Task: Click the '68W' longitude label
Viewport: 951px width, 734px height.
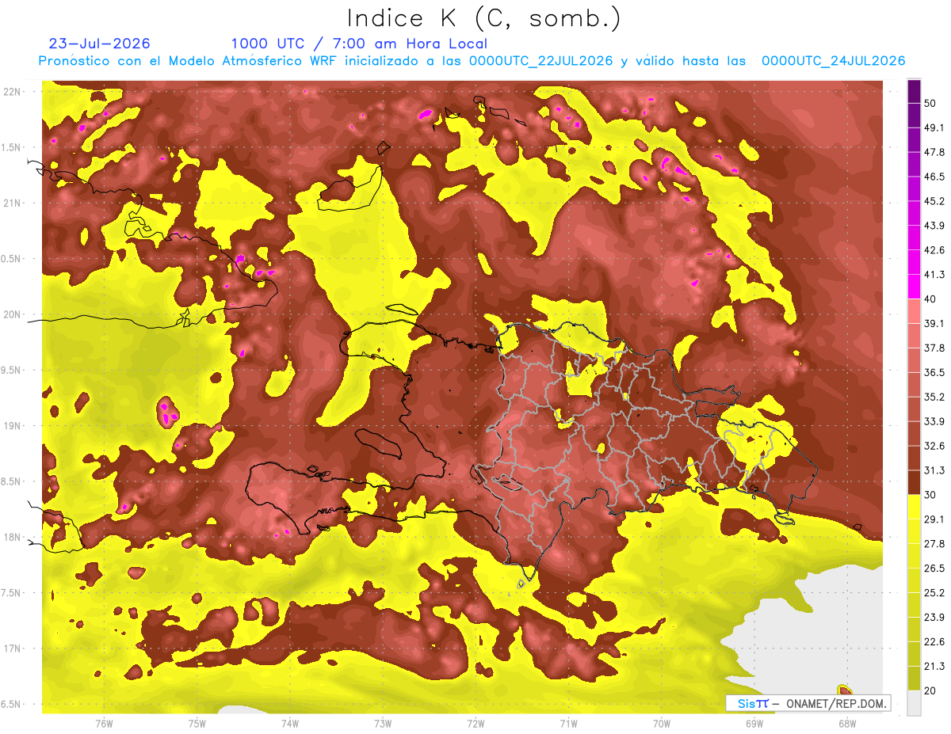Action: pyautogui.click(x=847, y=723)
